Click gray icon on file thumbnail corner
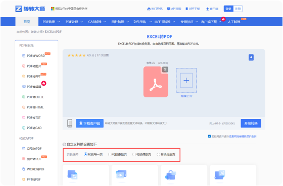The height and width of the screenshot is (186, 283). (x=165, y=70)
